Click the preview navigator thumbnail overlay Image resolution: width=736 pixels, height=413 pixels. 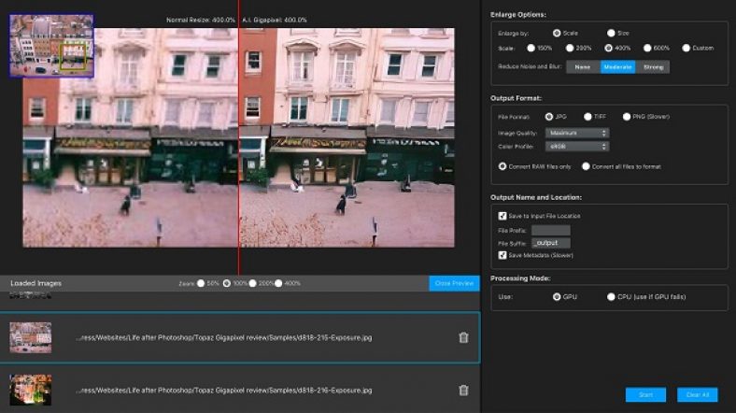click(51, 46)
